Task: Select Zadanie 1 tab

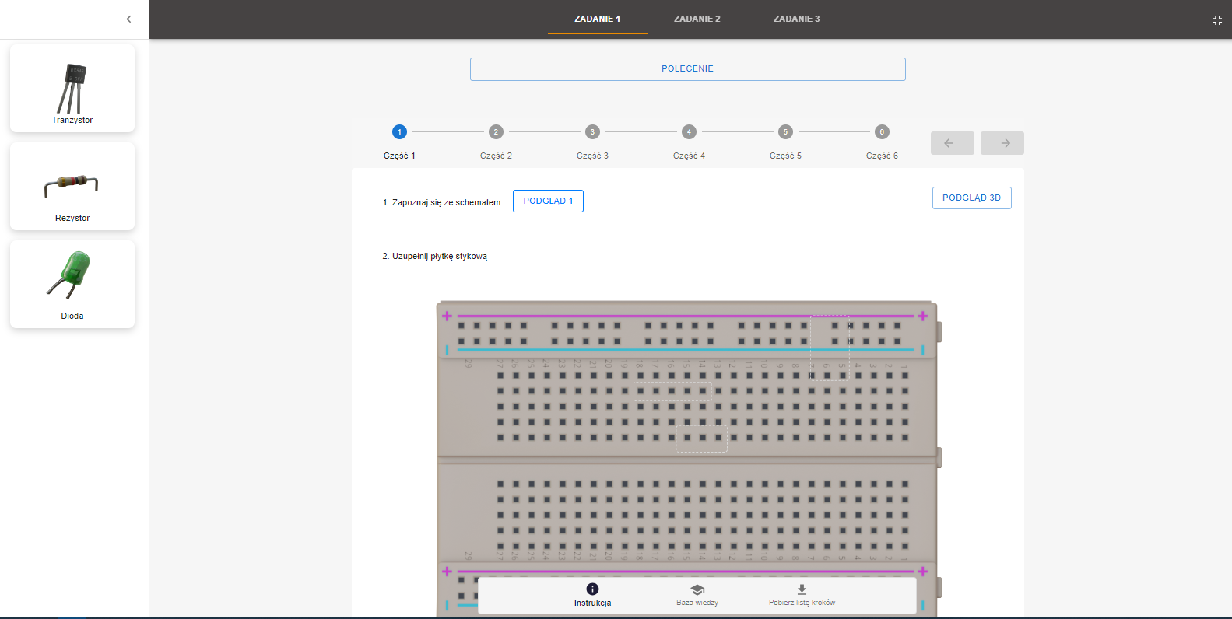Action: pyautogui.click(x=597, y=19)
